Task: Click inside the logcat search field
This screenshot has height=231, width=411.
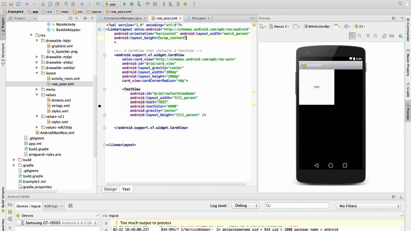Action: [x=297, y=206]
